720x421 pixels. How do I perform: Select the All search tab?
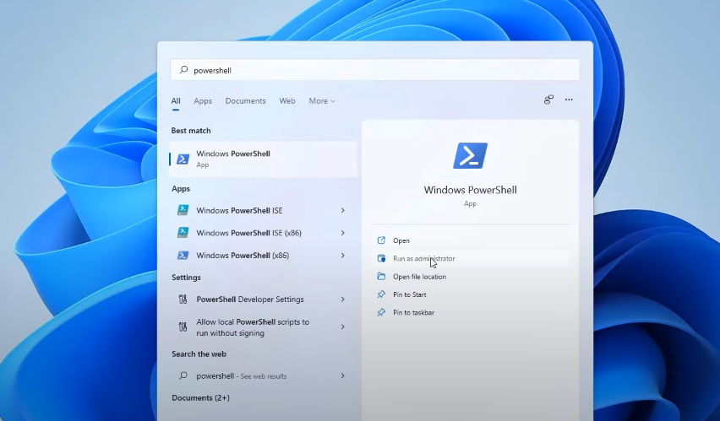coord(176,101)
